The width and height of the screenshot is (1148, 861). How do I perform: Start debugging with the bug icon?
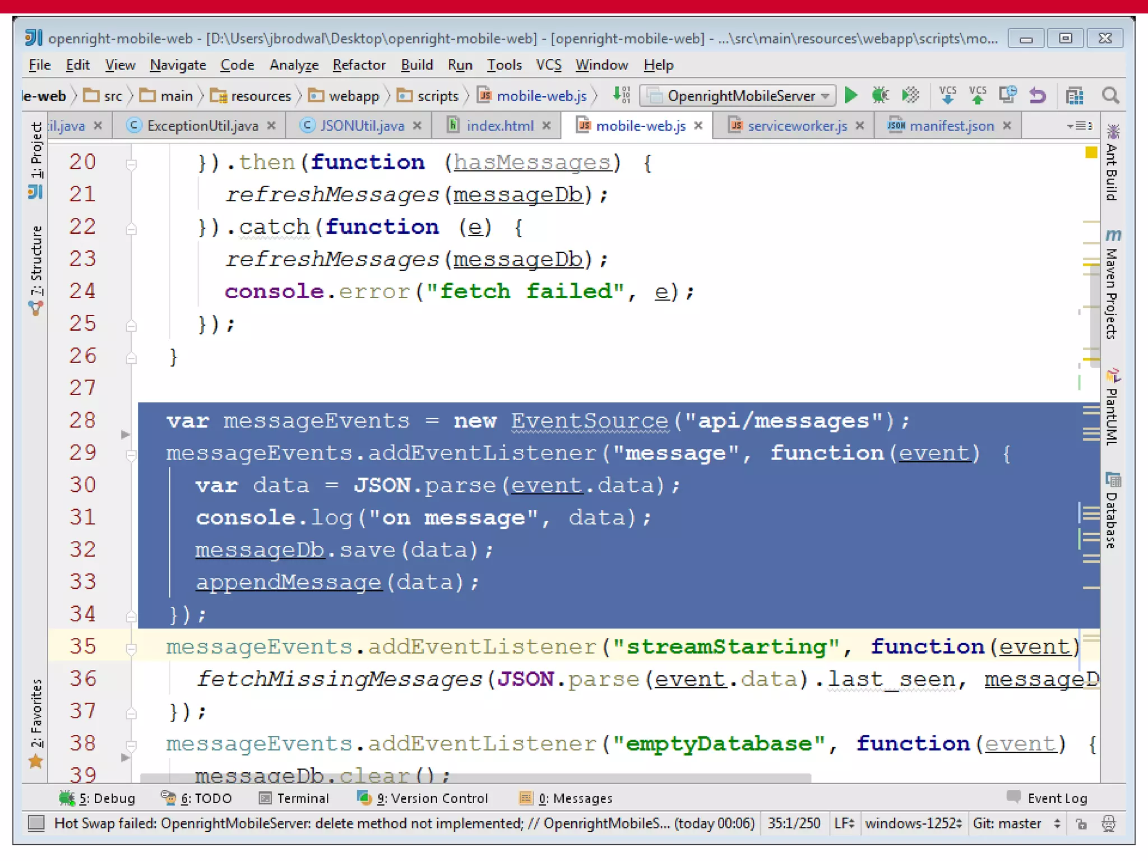click(x=880, y=96)
